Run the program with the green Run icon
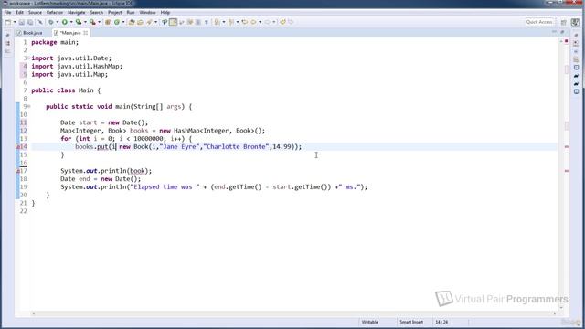The height and width of the screenshot is (329, 585). tap(65, 22)
